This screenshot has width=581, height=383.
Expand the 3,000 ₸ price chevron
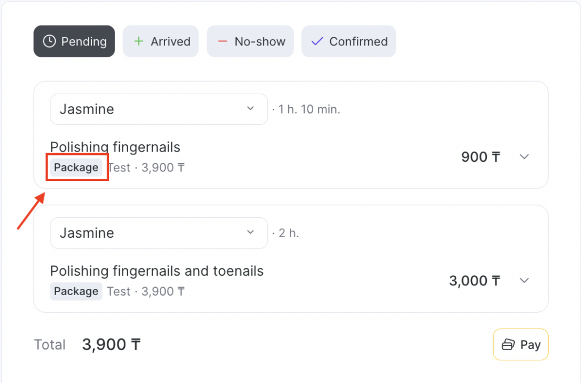pyautogui.click(x=524, y=280)
